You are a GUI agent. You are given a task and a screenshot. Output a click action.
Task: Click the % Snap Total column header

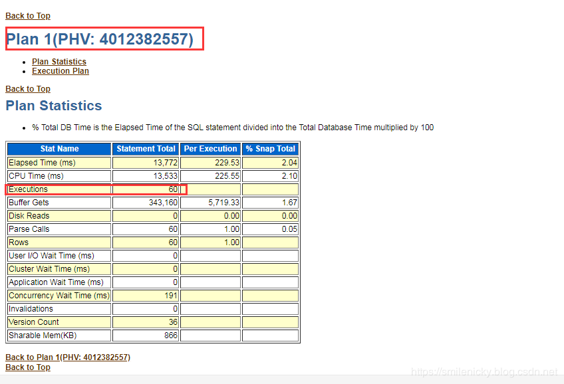click(270, 149)
